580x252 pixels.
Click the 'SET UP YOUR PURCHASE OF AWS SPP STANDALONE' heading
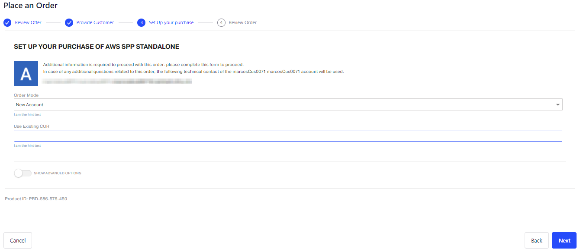point(97,46)
